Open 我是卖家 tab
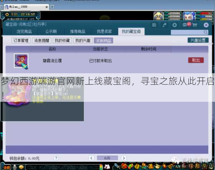The width and height of the screenshot is (215, 170). tap(105, 31)
